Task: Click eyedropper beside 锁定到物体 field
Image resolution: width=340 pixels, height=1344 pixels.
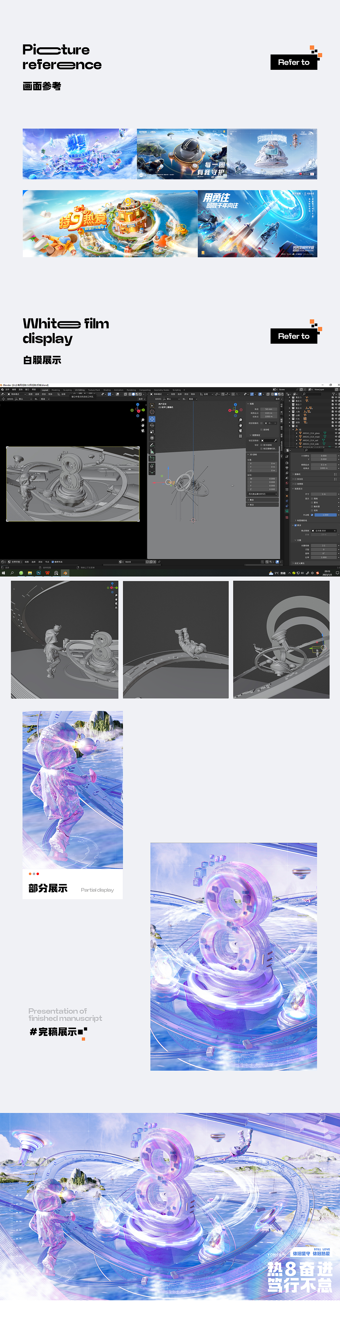Action: (275, 440)
